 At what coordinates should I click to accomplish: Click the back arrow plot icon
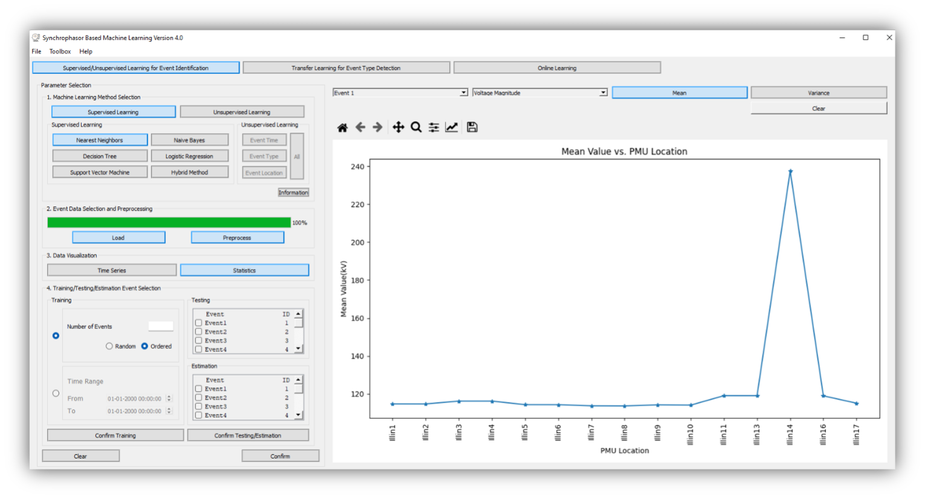pyautogui.click(x=360, y=127)
